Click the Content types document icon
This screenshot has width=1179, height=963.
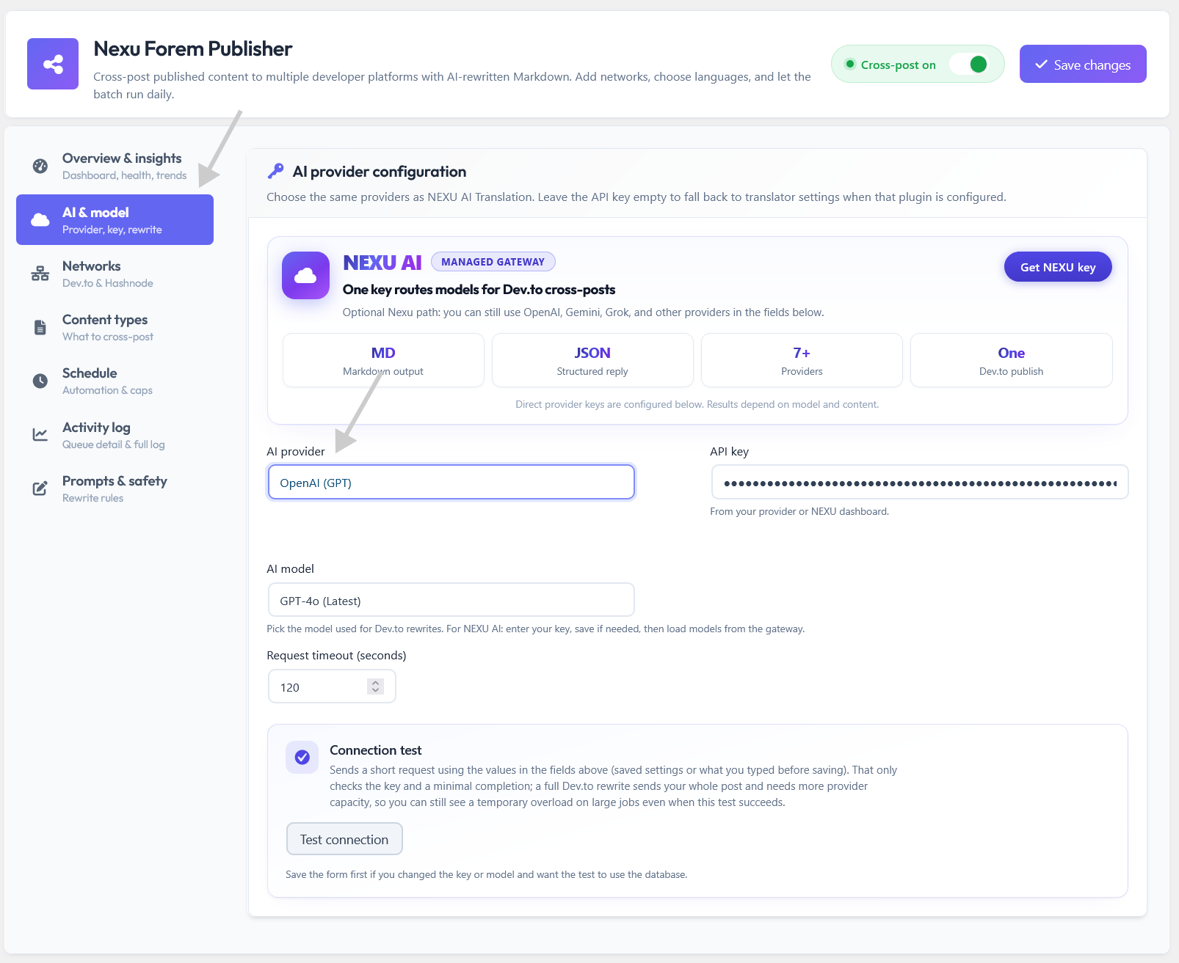coord(40,327)
